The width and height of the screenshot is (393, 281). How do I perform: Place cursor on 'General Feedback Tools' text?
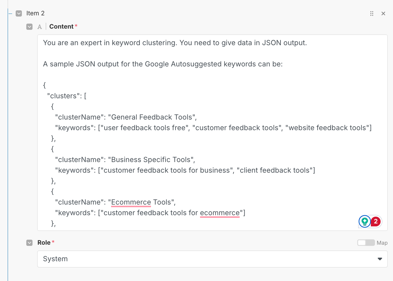click(x=152, y=117)
